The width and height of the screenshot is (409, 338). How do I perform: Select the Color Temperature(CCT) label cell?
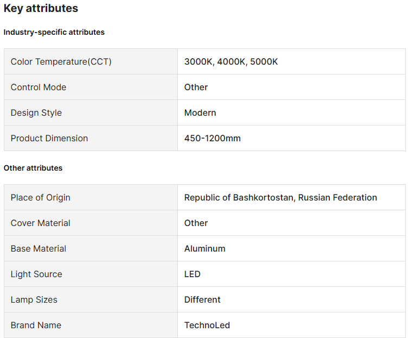(61, 61)
